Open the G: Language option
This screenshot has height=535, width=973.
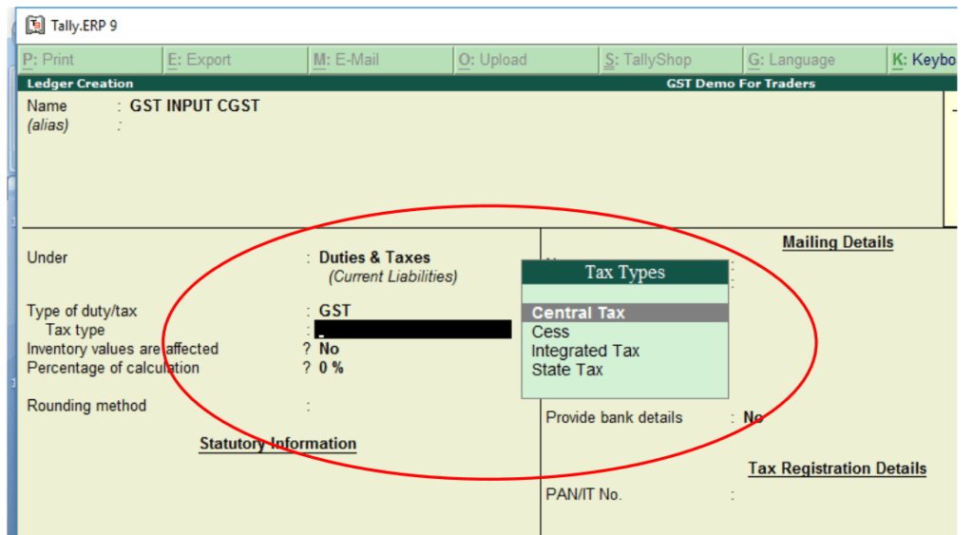pos(816,60)
